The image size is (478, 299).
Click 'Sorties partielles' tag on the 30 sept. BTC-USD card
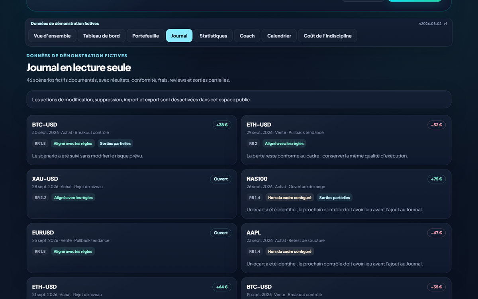click(x=115, y=144)
